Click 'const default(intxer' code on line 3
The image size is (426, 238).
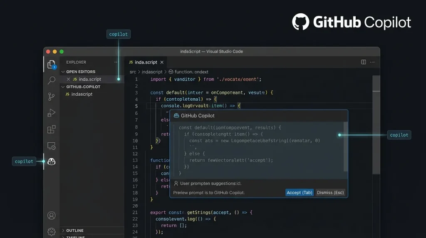176,92
